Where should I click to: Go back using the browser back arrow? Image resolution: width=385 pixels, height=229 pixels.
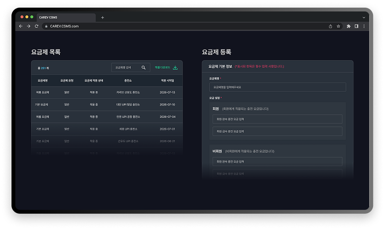pos(21,26)
